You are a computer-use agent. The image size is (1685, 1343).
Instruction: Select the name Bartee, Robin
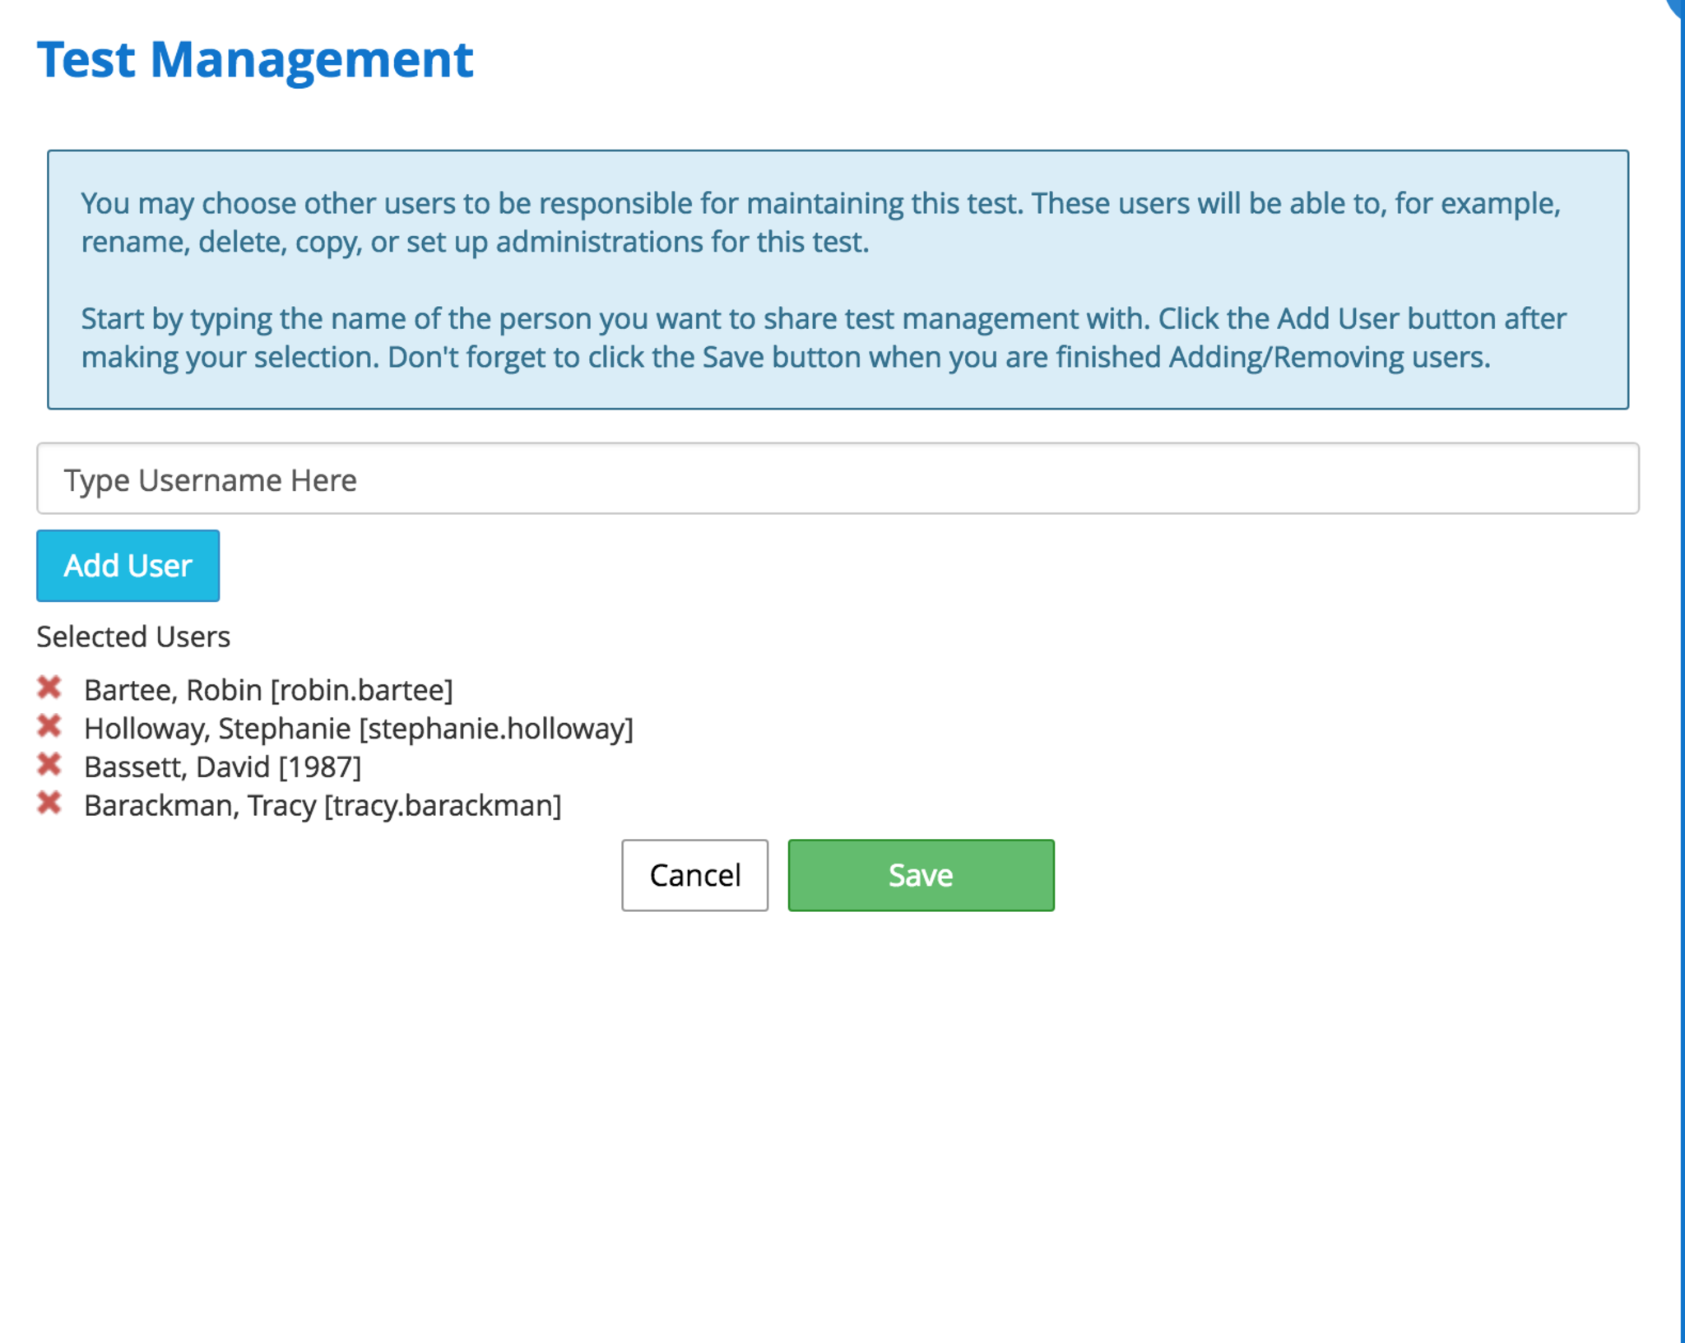click(x=173, y=690)
